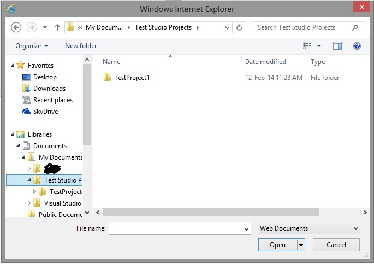
Task: Collapse the Libraries group
Action: click(x=13, y=134)
